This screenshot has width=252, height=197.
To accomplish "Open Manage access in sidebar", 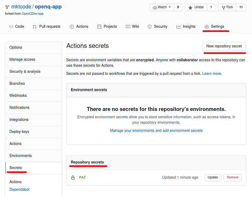I will pyautogui.click(x=34, y=60).
